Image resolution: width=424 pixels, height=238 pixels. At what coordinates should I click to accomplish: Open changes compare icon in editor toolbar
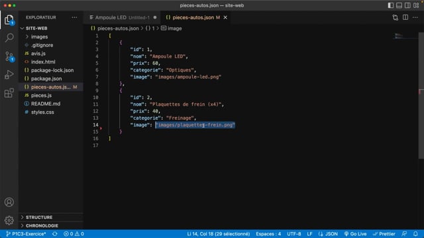pyautogui.click(x=395, y=18)
